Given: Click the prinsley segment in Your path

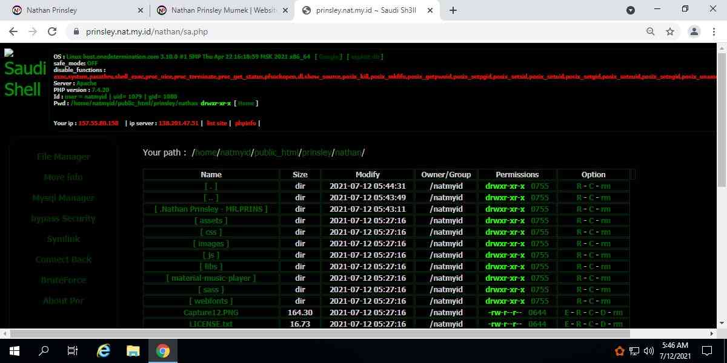Looking at the screenshot, I should pyautogui.click(x=317, y=152).
